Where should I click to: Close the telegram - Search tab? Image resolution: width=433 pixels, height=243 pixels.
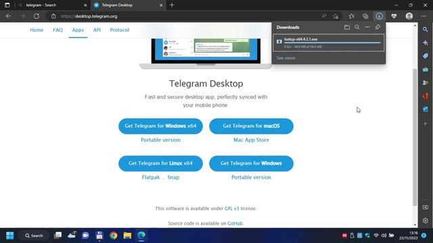tap(85, 5)
